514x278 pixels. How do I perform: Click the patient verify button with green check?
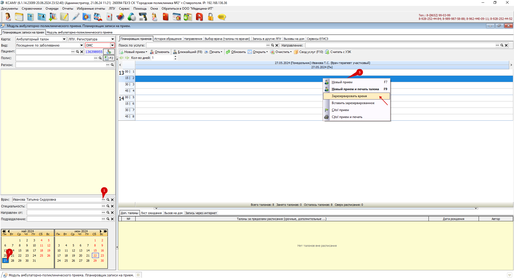[x=109, y=52]
